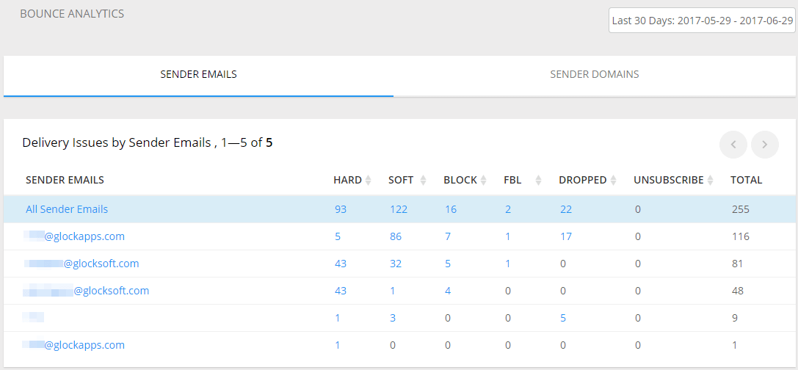Open soft bounce count 86 link

(396, 236)
